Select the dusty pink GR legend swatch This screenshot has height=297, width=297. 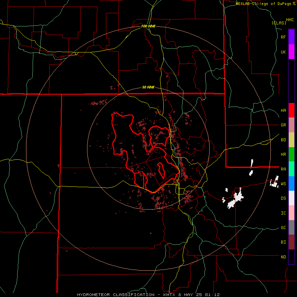tap(291, 125)
